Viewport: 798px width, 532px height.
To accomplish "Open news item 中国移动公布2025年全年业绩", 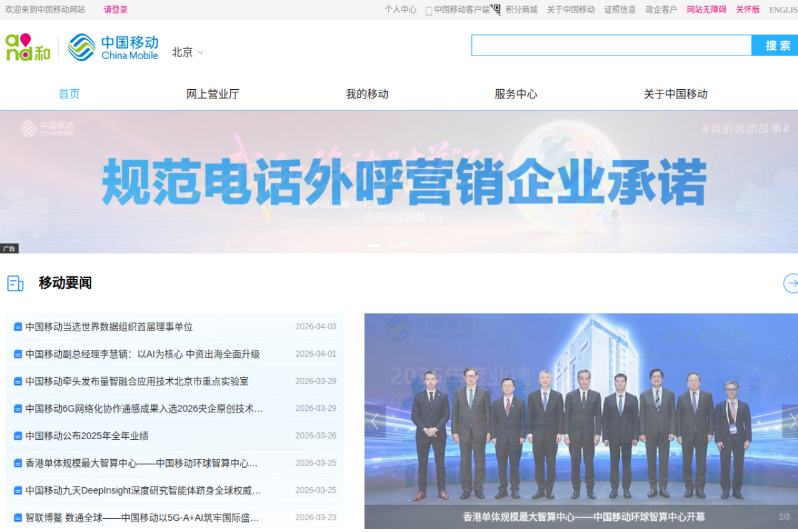I will click(x=87, y=436).
